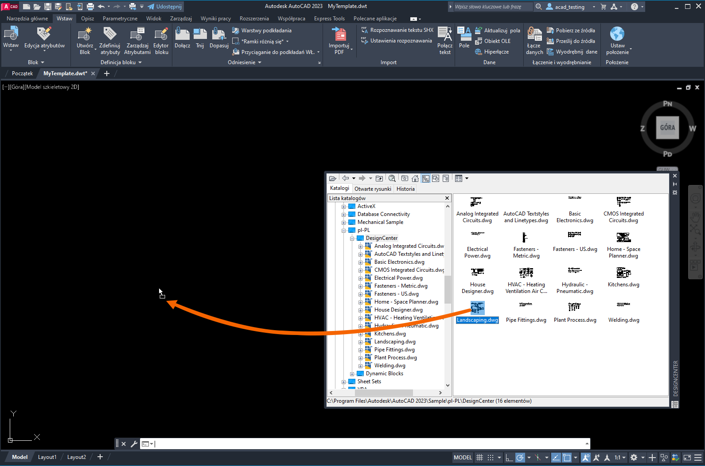
Task: Toggle the DesignCenter description pane button
Action: (x=446, y=178)
